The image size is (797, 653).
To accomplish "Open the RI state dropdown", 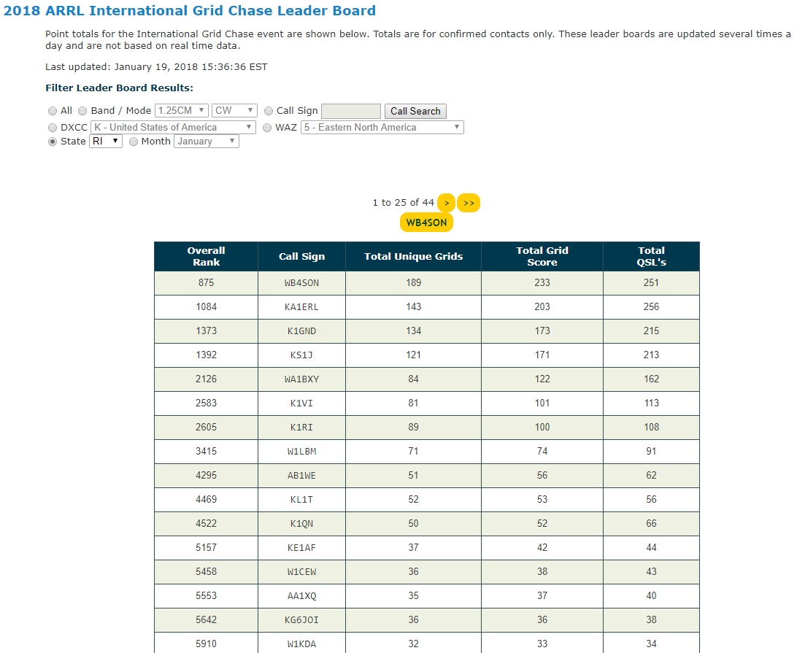I will click(106, 141).
